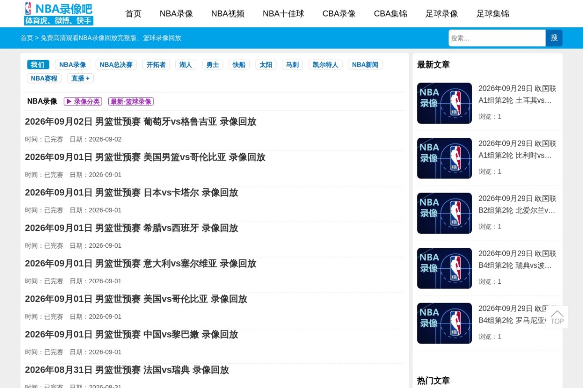
Task: Select the 快船 team tag
Action: coord(239,65)
